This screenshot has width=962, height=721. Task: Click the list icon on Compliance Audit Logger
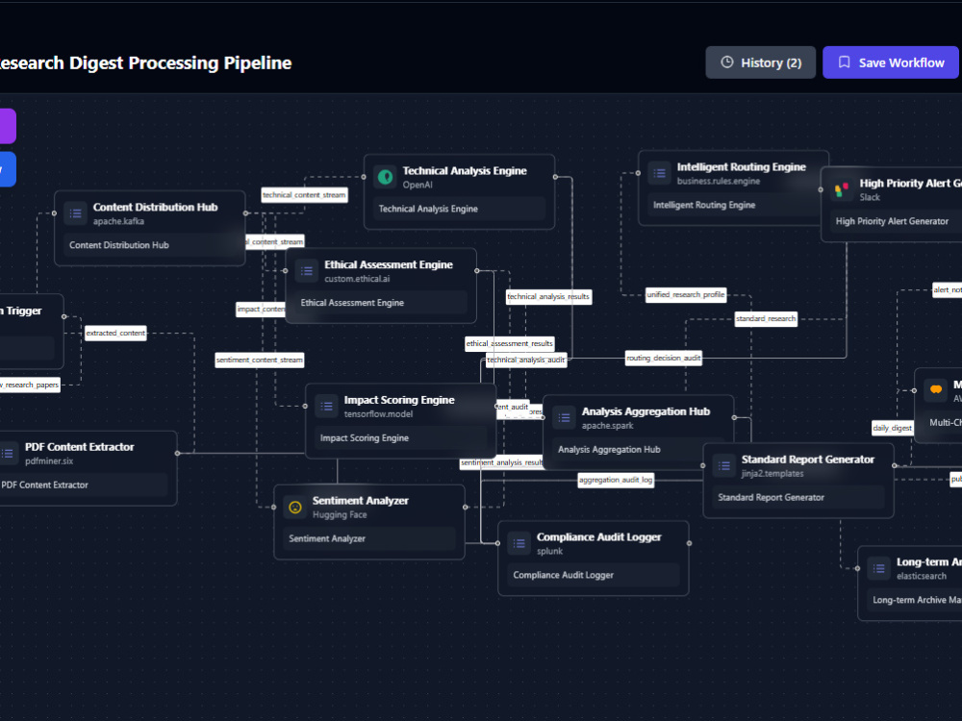click(519, 543)
